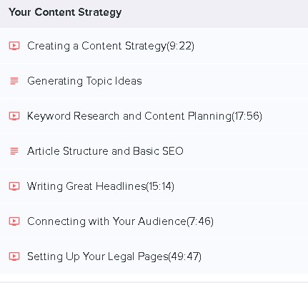Click the 15:14 duration label

[x=160, y=186]
